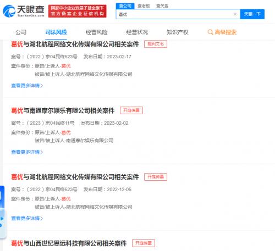Click the 开庭传票 tag on the 山西世纪思远 case
275x251 pixels.
pyautogui.click(x=144, y=243)
